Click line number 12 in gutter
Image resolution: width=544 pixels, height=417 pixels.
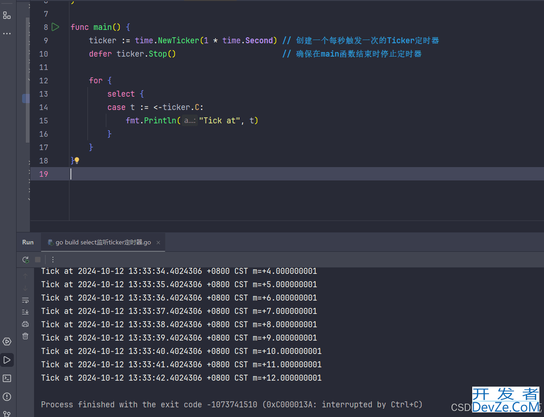click(x=44, y=81)
